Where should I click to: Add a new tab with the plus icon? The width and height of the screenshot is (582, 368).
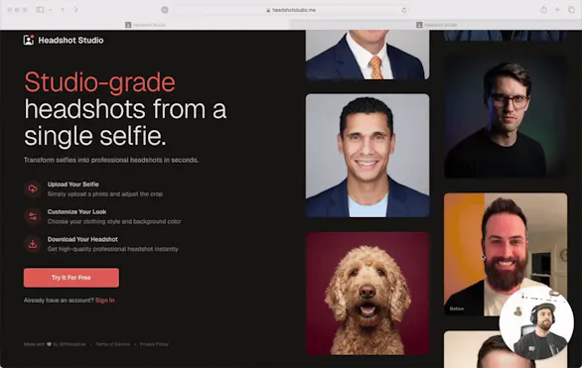point(557,10)
